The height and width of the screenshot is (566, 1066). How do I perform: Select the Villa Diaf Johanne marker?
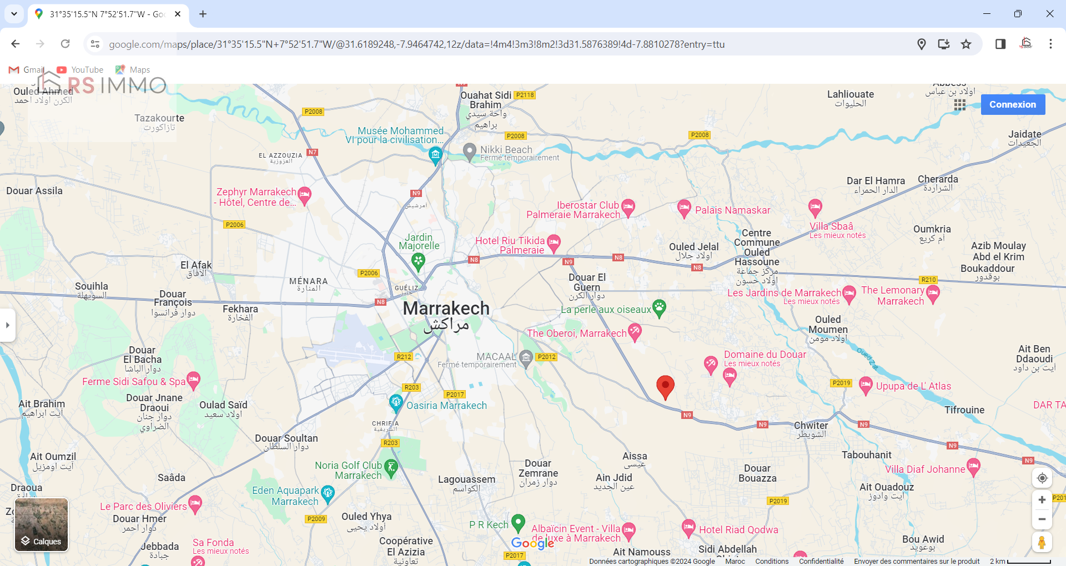pyautogui.click(x=973, y=467)
